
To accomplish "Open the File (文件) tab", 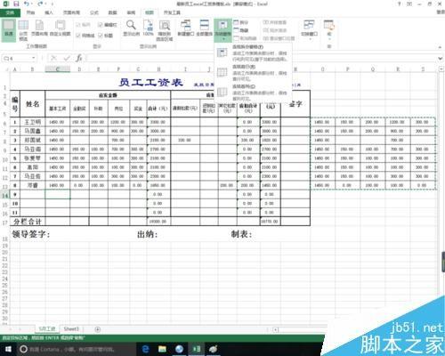I will (x=10, y=12).
